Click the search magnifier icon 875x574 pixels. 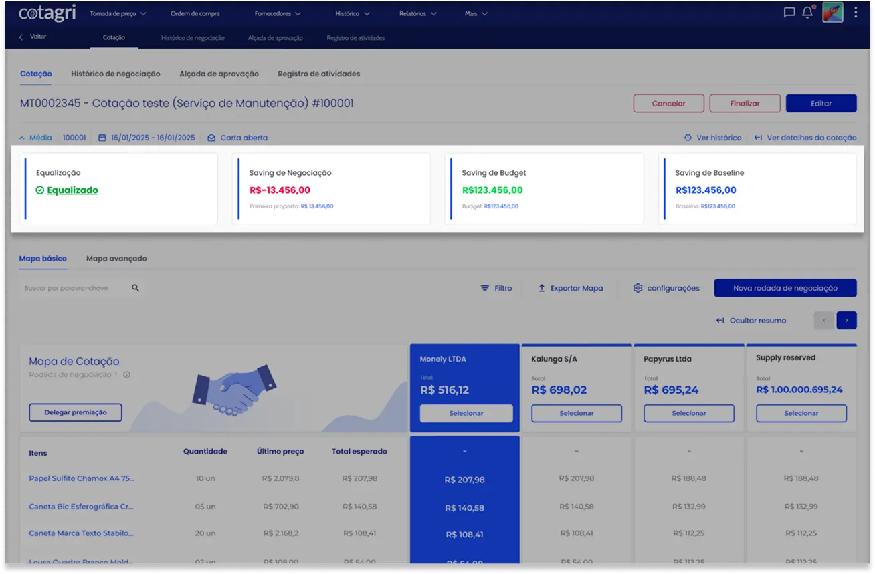pyautogui.click(x=136, y=288)
